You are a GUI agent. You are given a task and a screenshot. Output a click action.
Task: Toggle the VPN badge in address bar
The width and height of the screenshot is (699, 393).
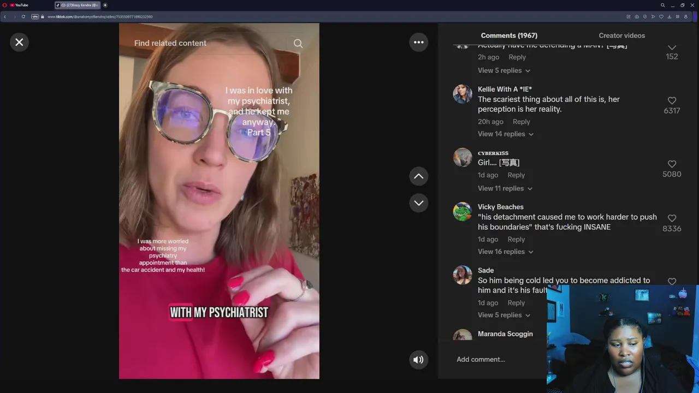(x=35, y=16)
